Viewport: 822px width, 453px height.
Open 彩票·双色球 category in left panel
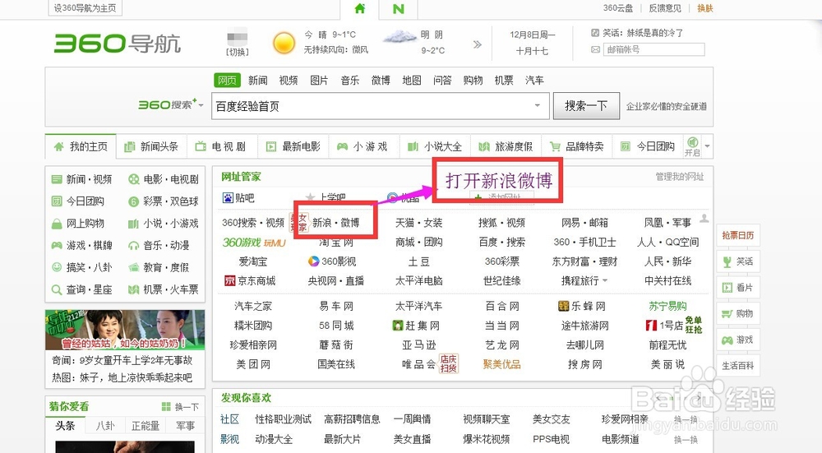tap(164, 201)
